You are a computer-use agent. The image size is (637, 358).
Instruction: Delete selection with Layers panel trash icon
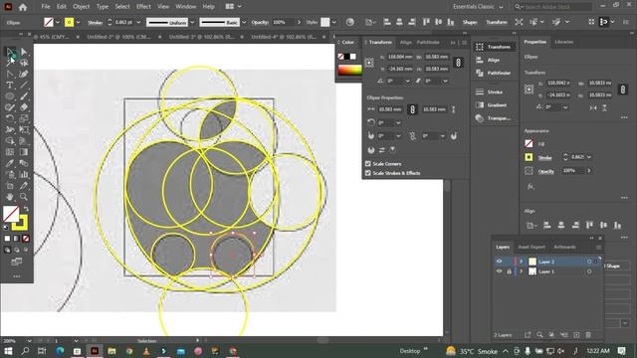tap(588, 335)
